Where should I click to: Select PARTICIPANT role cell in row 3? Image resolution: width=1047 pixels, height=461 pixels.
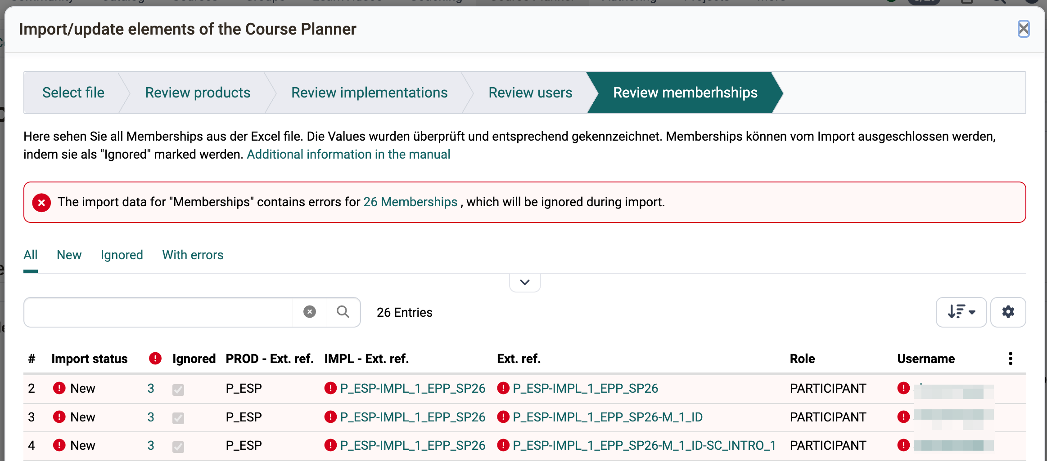(828, 417)
